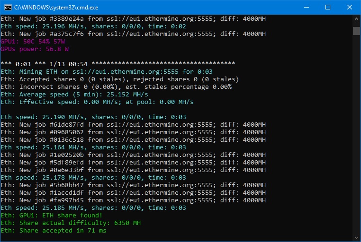The height and width of the screenshot is (242, 361).
Task: Click the Eth speed: 25.164 MH/s line
Action: point(93,147)
